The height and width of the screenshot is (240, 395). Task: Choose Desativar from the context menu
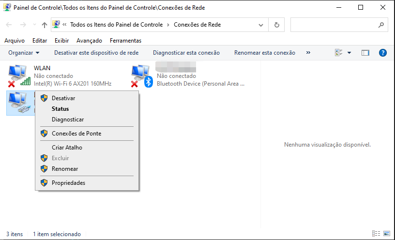(87, 98)
